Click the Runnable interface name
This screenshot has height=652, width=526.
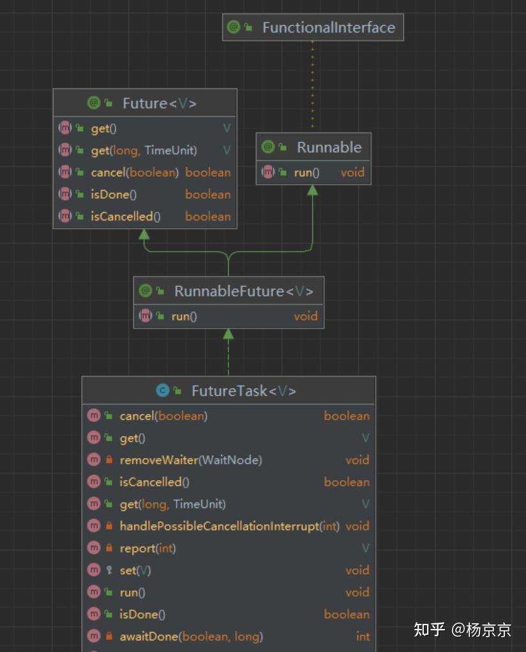330,147
